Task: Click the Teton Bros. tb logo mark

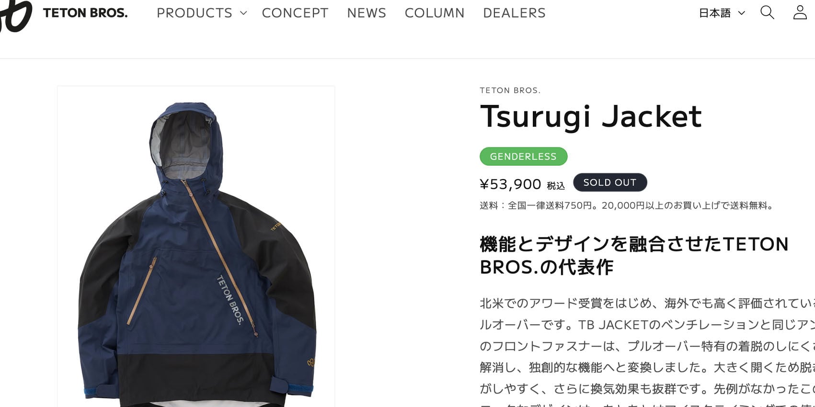Action: coord(16,15)
